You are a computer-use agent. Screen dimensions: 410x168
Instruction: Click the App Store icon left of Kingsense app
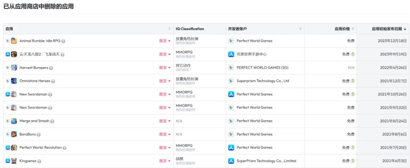(x=8, y=161)
